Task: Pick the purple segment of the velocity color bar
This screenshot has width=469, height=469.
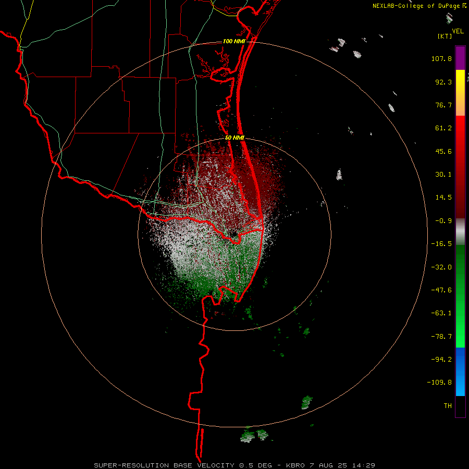Action: tap(460, 58)
